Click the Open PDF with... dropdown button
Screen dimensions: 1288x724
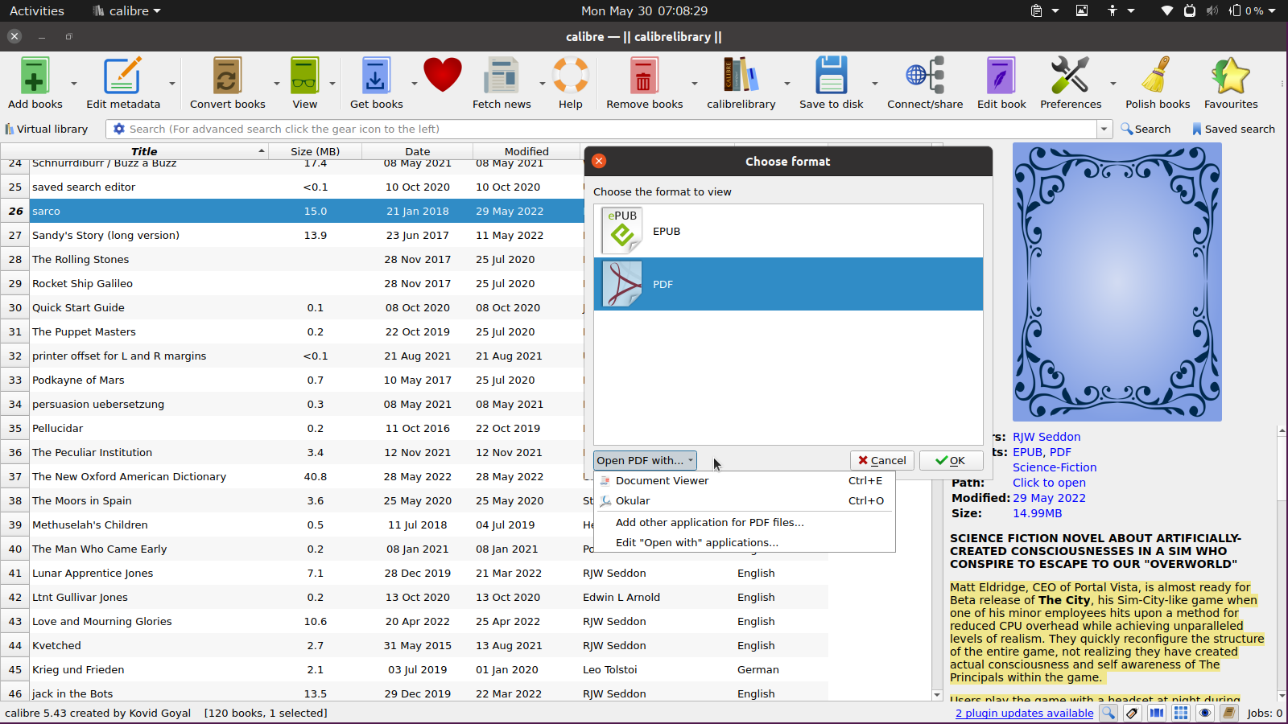tap(645, 460)
